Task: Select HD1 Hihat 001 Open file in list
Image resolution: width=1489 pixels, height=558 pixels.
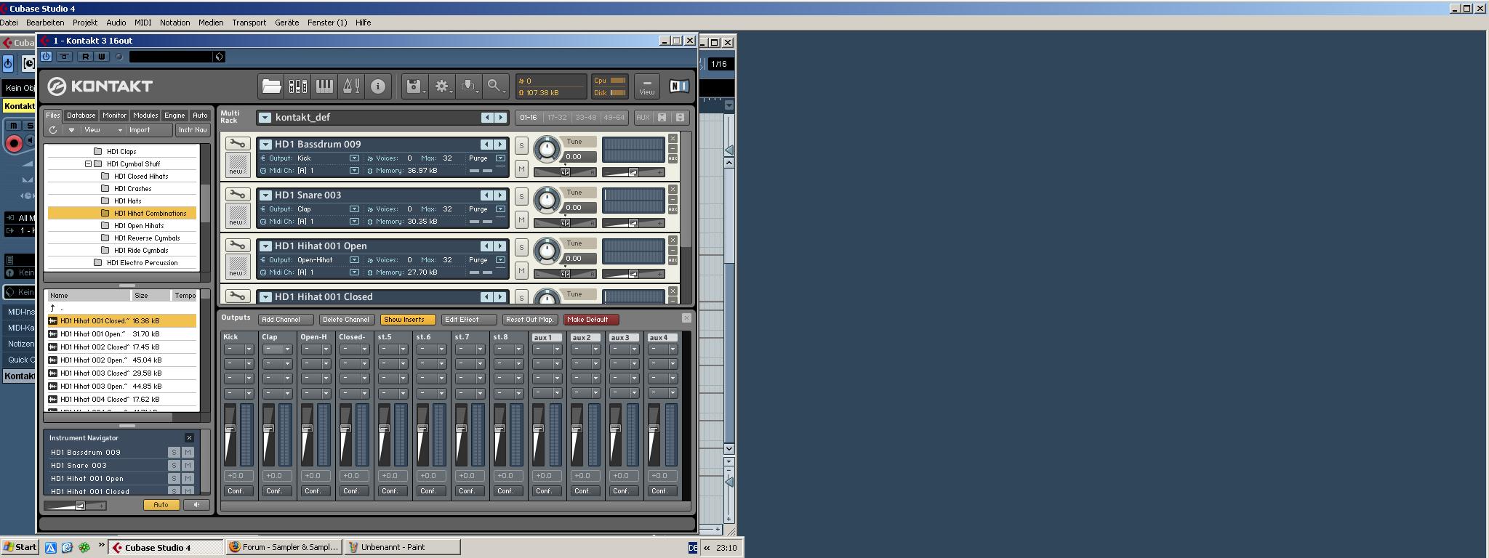Action: (122, 334)
